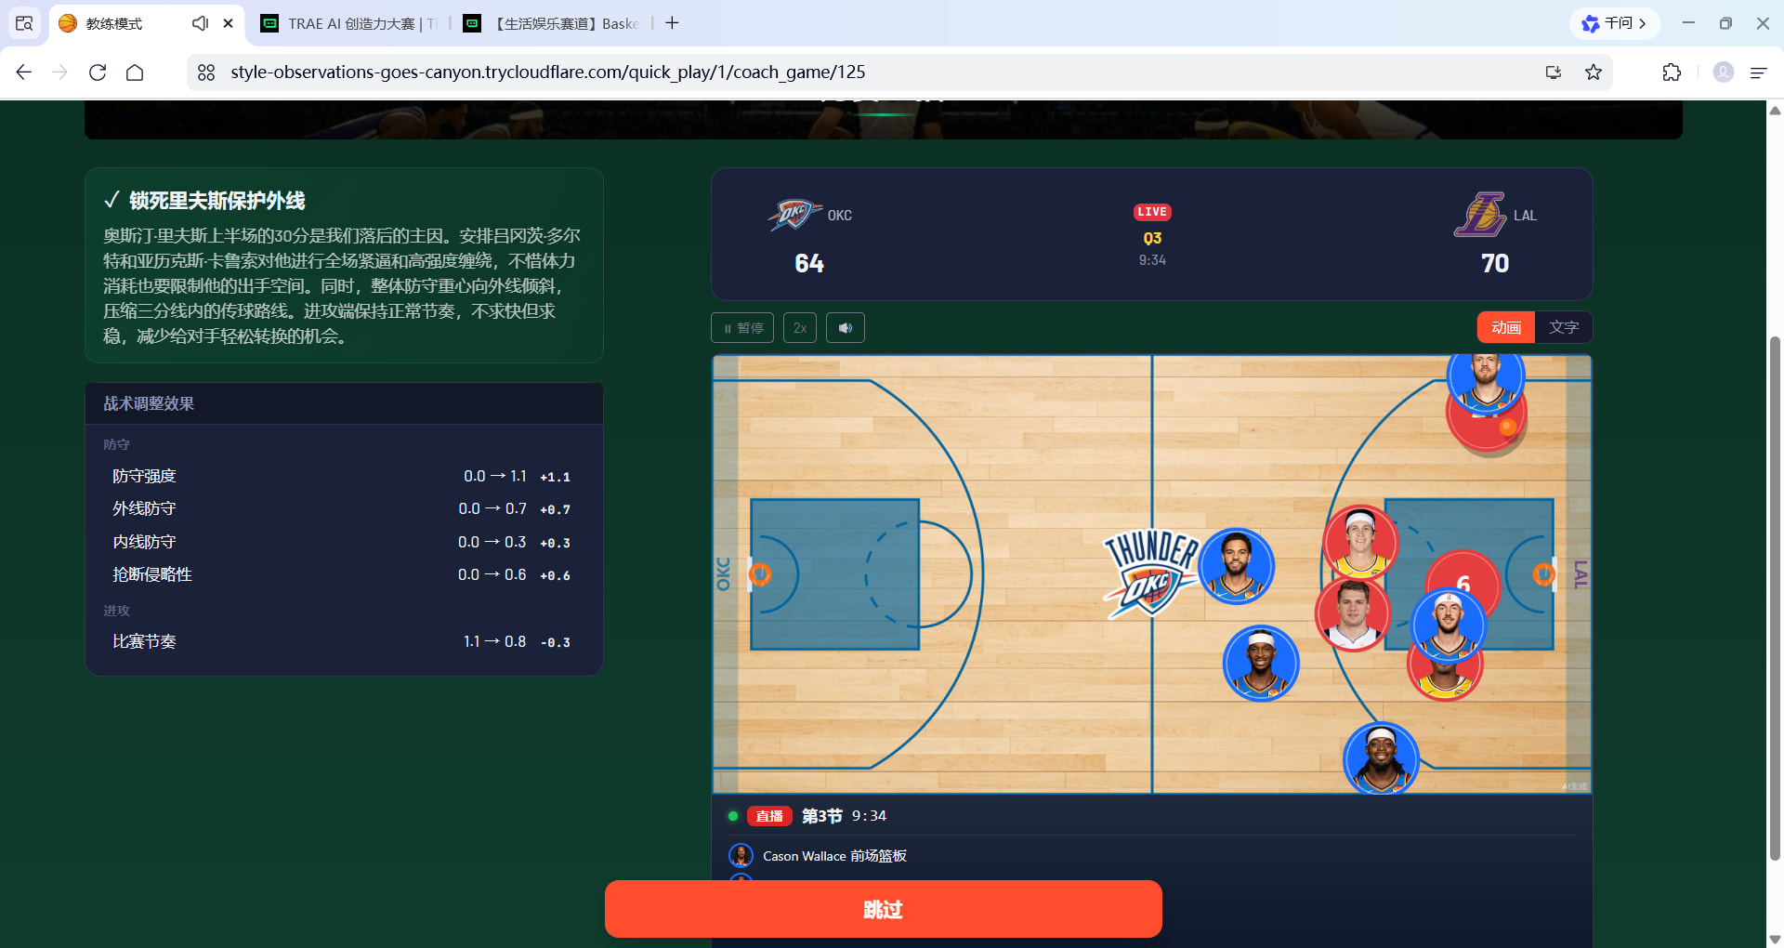Image resolution: width=1784 pixels, height=948 pixels.
Task: Install the page as app icon
Action: 1554,72
